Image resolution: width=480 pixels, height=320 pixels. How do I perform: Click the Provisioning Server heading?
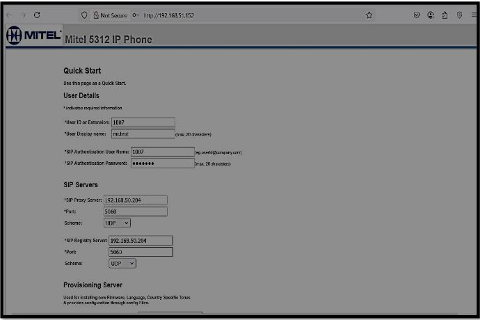(x=93, y=285)
